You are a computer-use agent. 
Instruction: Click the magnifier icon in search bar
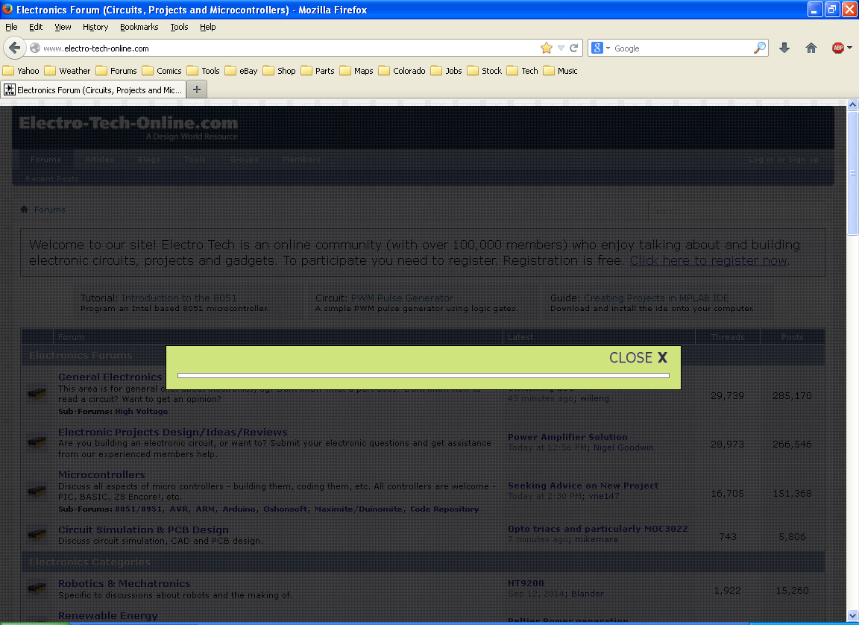pos(759,48)
